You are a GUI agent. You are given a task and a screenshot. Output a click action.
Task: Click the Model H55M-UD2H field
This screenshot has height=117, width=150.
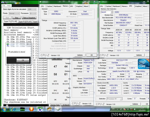click(88, 63)
